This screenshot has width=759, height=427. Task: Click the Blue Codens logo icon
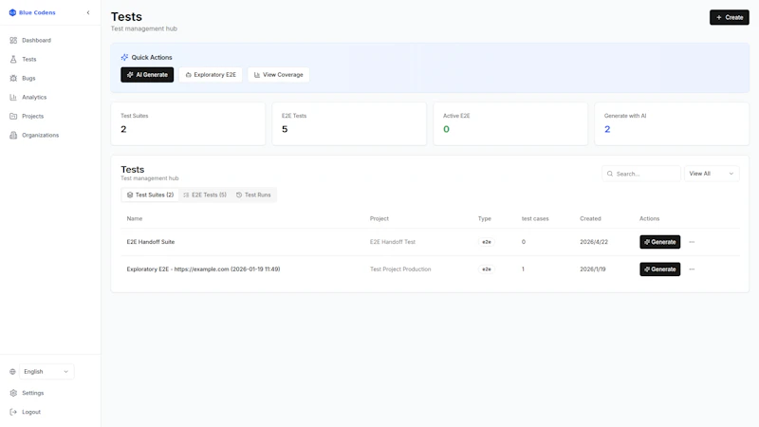(x=12, y=12)
